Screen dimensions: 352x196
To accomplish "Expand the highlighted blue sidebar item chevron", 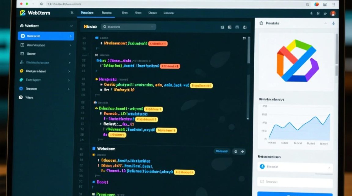I will point(70,36).
